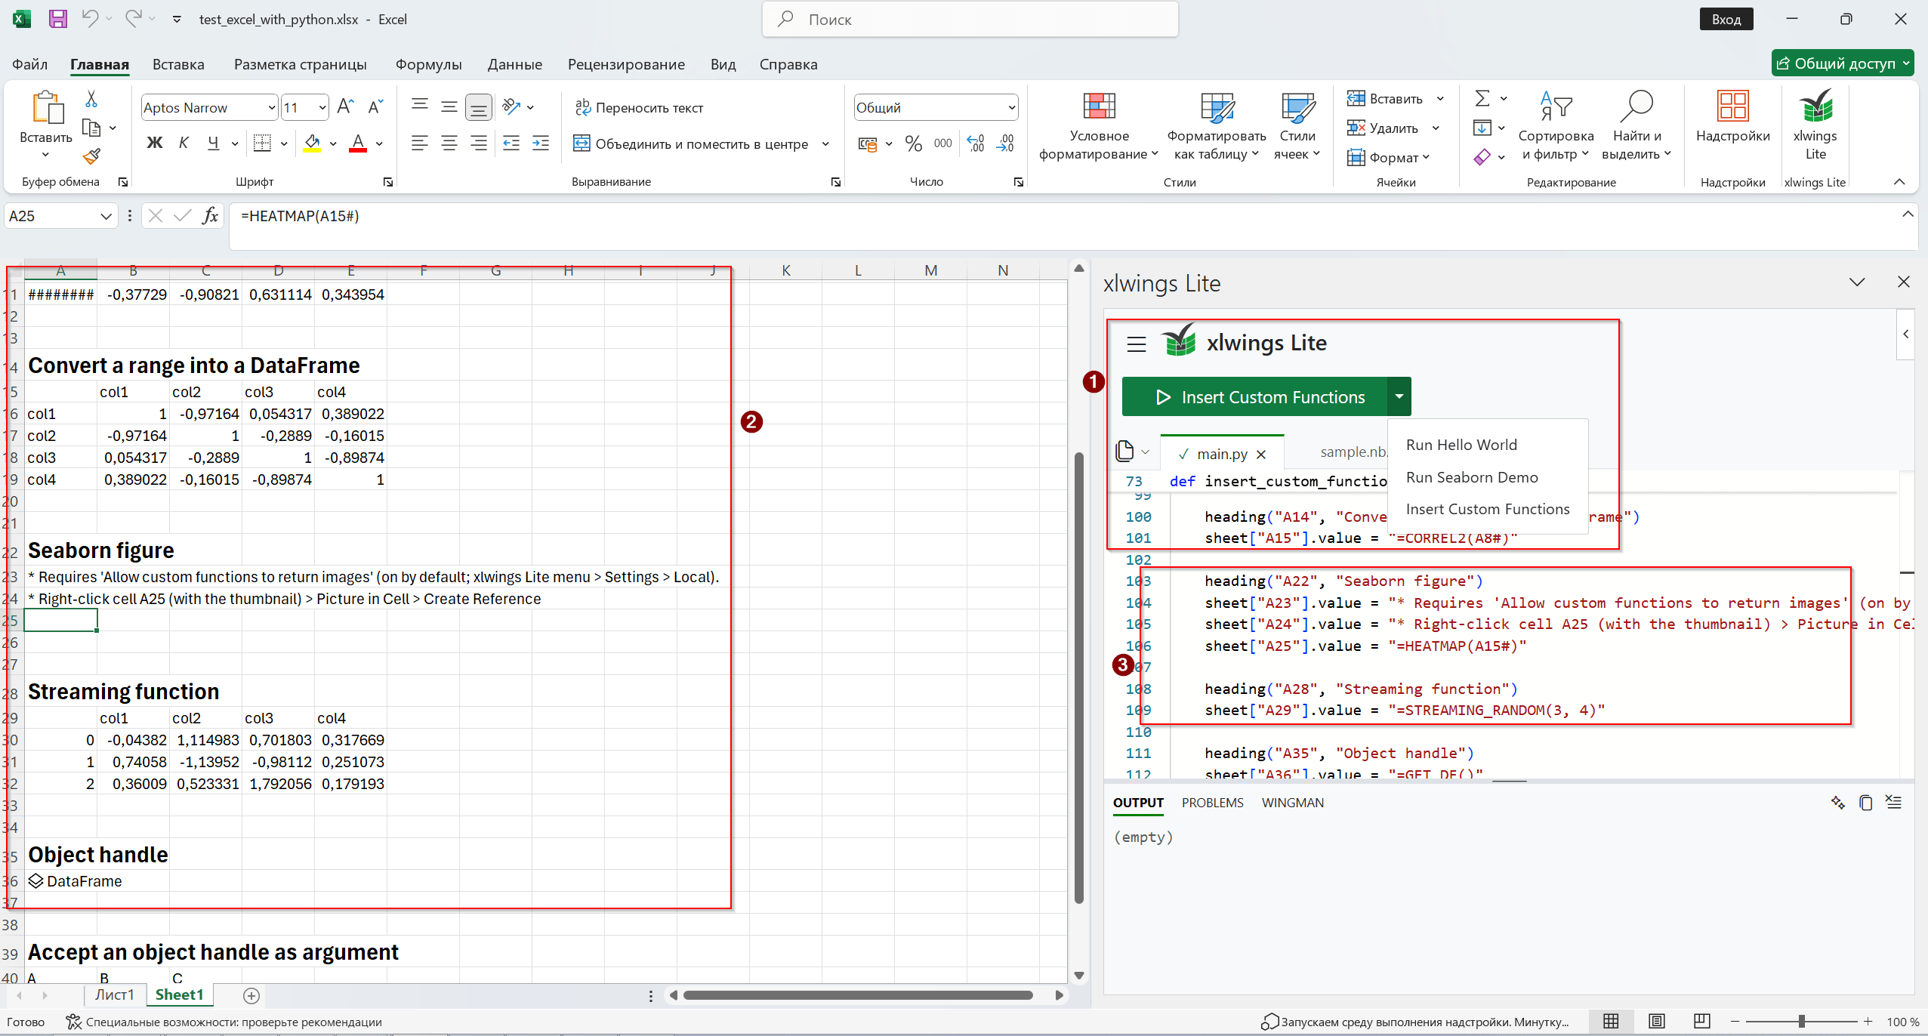1928x1036 pixels.
Task: Select Run Seaborn Demo menu entry
Action: (1471, 477)
